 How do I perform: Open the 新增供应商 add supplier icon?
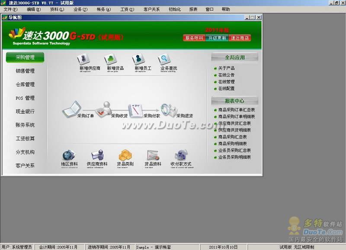[83, 59]
